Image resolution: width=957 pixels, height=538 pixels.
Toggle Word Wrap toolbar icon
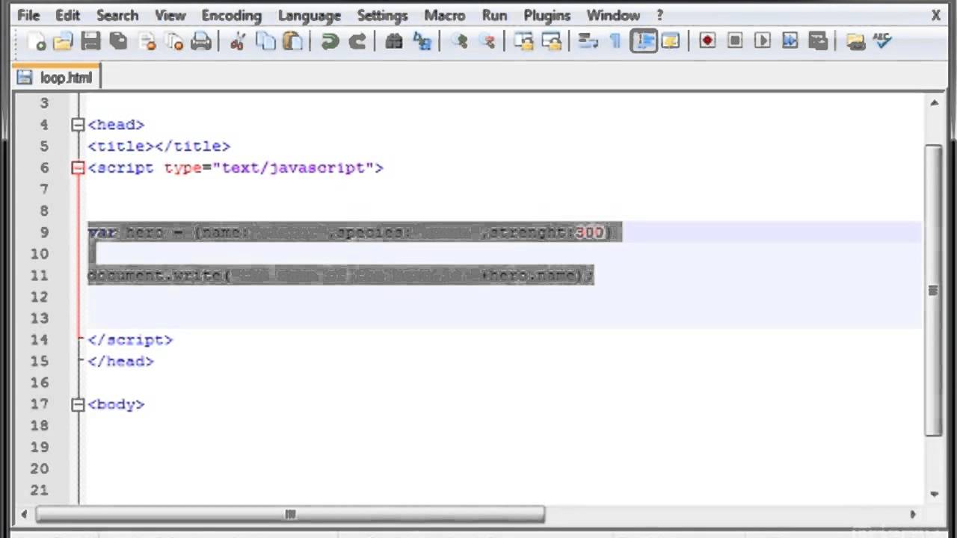tap(588, 41)
